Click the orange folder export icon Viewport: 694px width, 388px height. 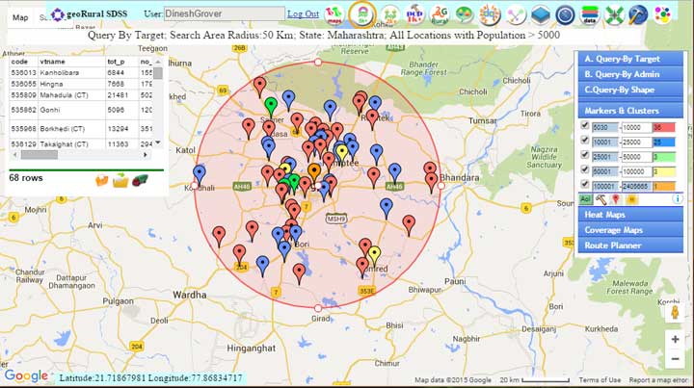click(x=102, y=180)
